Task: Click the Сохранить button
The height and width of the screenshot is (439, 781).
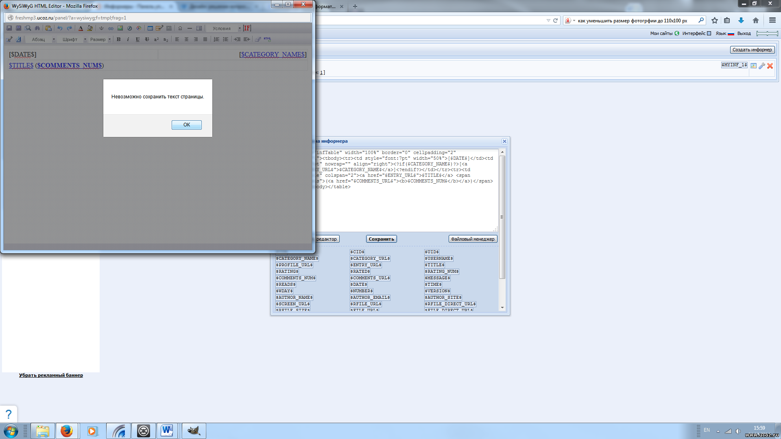Action: pos(381,239)
